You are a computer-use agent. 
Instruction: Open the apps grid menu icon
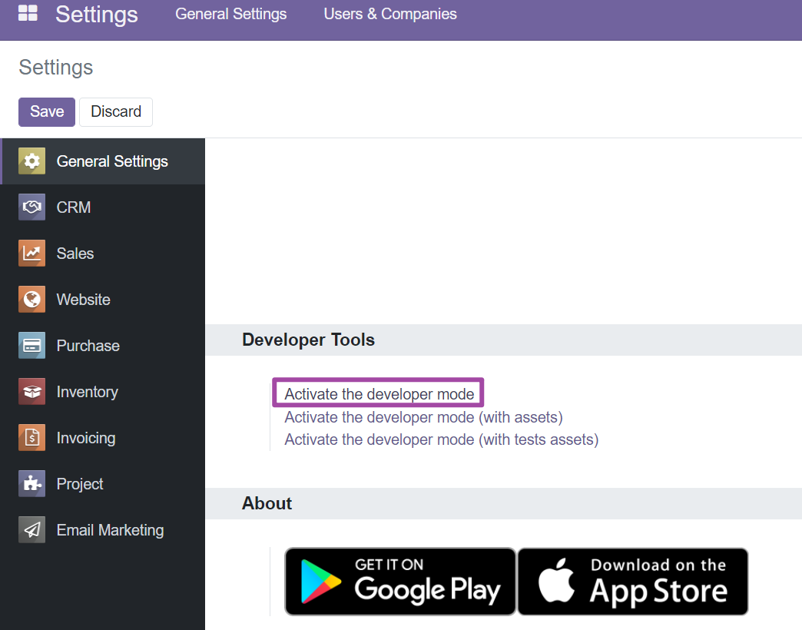28,13
